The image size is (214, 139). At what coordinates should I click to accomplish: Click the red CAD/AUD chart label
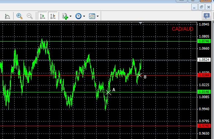click(182, 29)
